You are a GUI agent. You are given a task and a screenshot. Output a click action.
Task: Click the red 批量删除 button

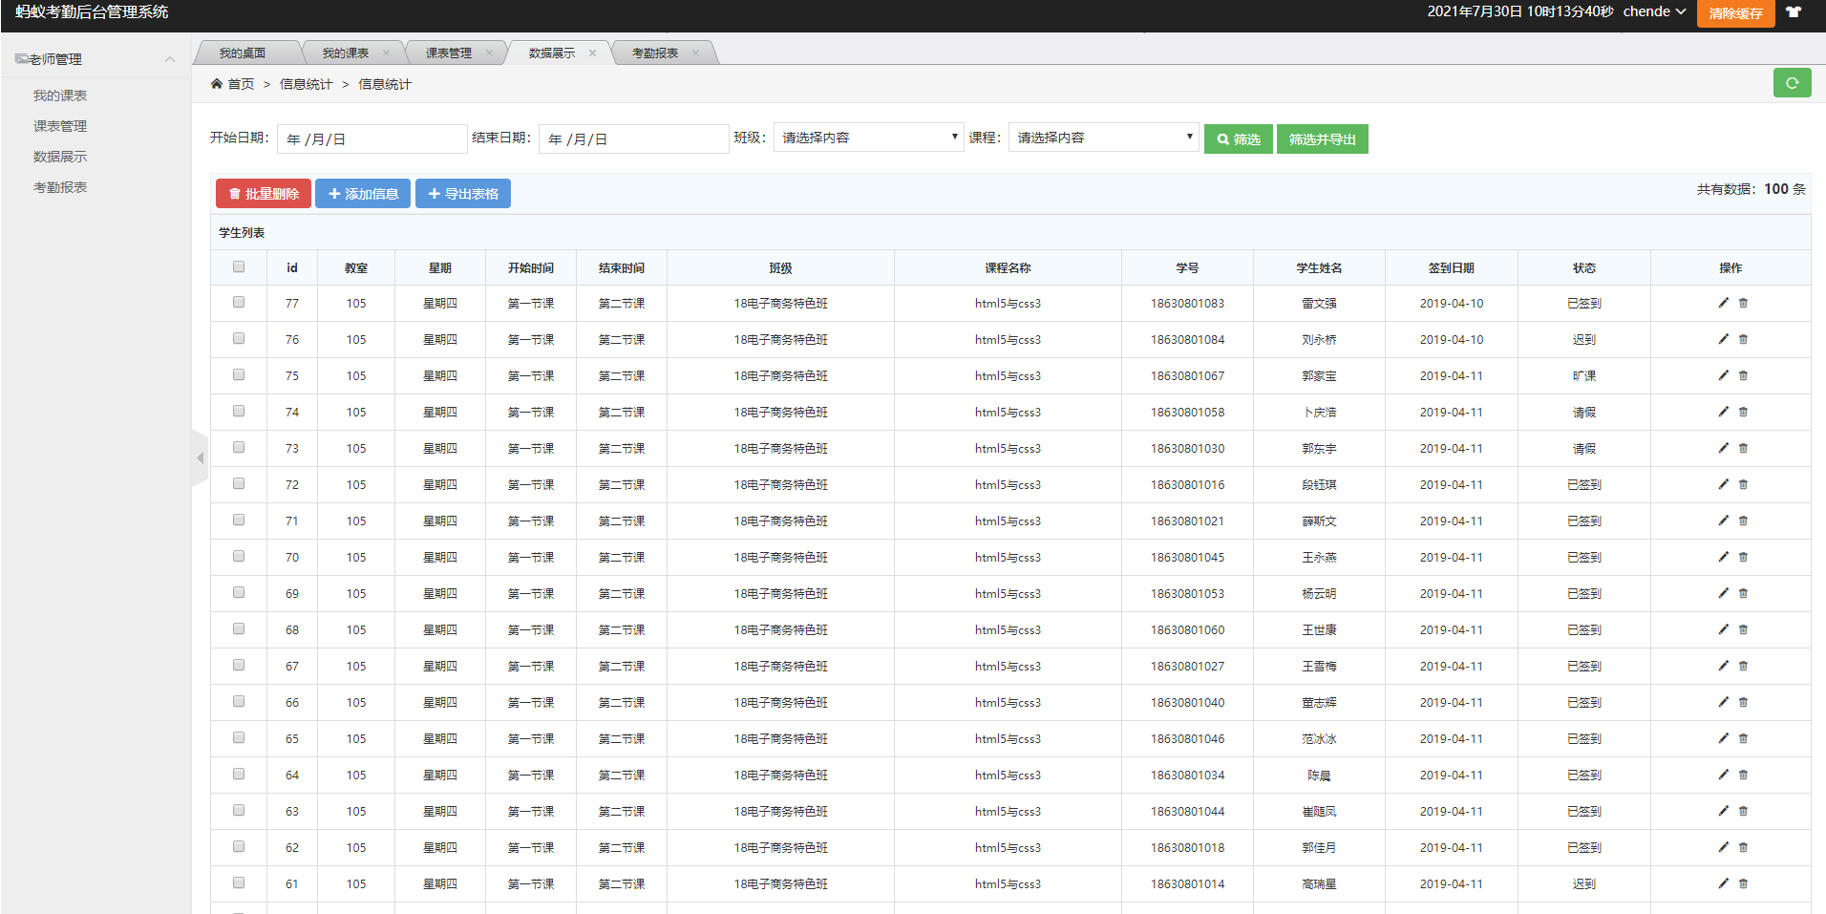click(x=263, y=194)
